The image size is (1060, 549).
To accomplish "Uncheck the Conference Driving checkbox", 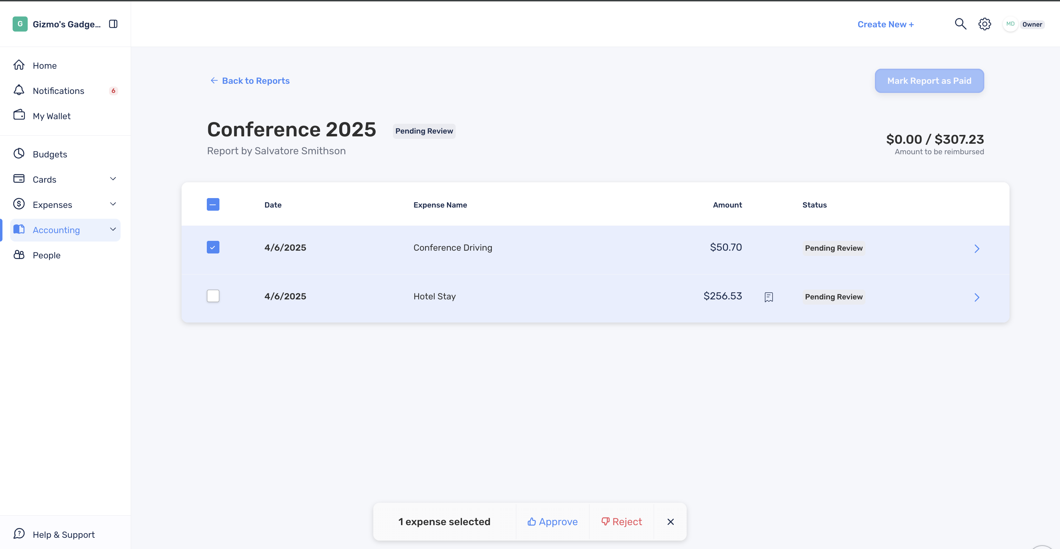I will click(x=213, y=247).
